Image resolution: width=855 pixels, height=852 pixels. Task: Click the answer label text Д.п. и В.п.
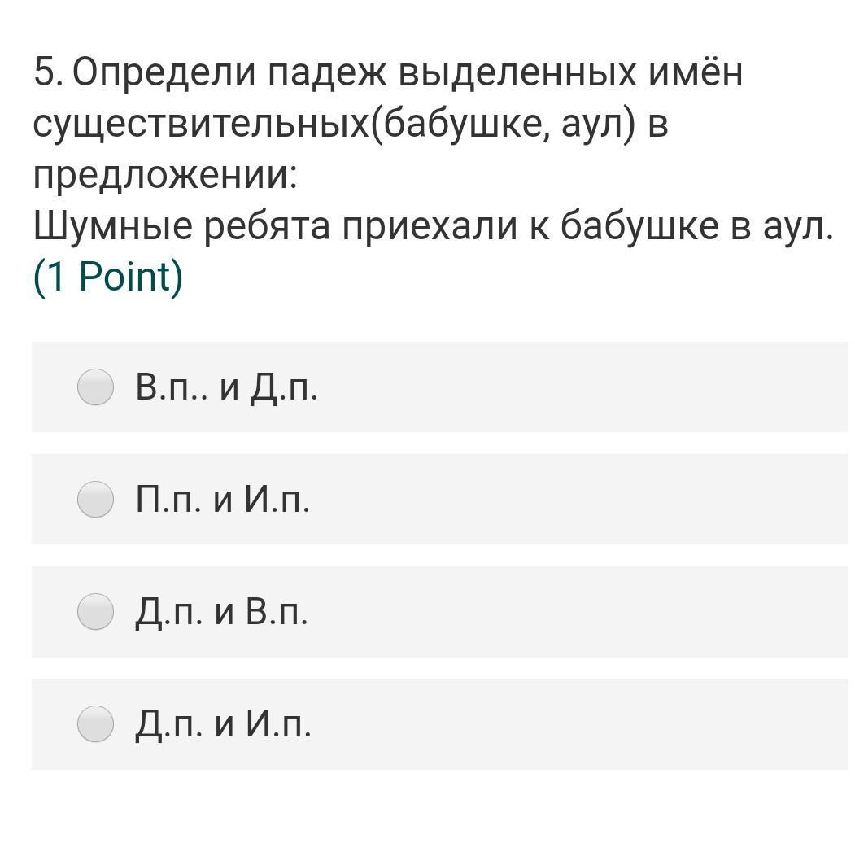click(x=221, y=612)
